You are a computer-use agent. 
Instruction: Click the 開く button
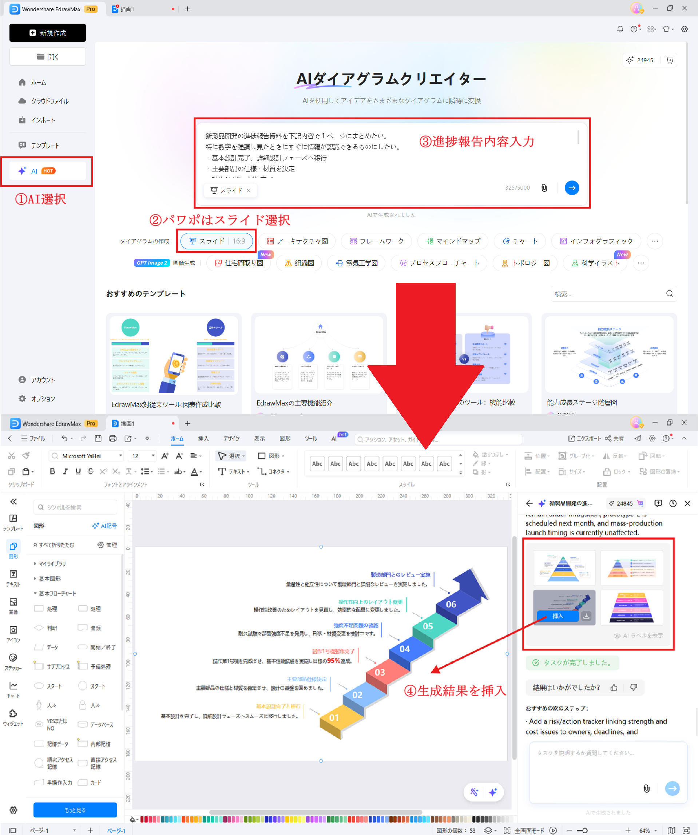pos(48,56)
